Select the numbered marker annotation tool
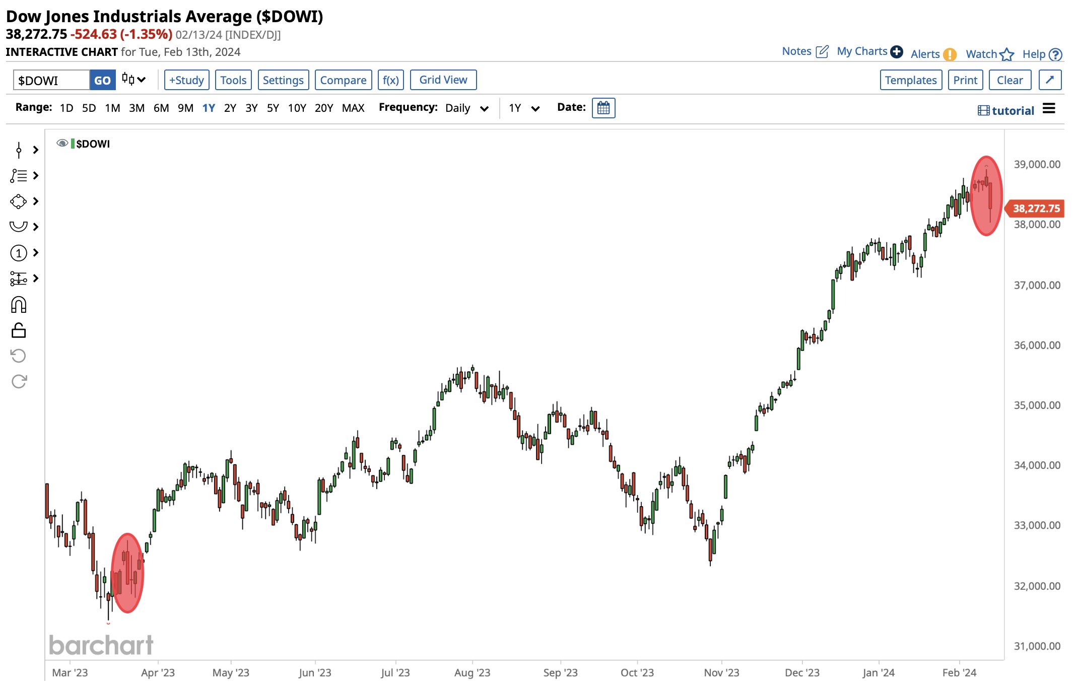 click(x=19, y=253)
